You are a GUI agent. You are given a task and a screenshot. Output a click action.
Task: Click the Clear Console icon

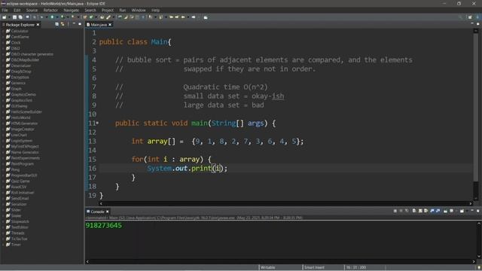pyautogui.click(x=414, y=211)
